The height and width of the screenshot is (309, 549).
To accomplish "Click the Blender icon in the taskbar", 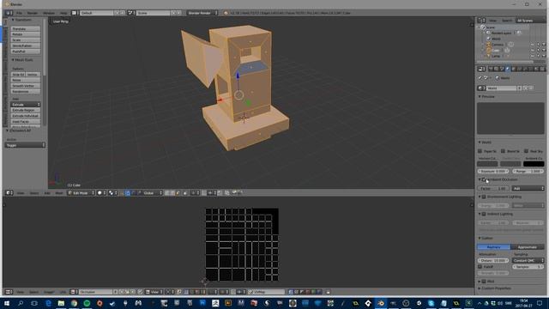I will click(x=381, y=303).
